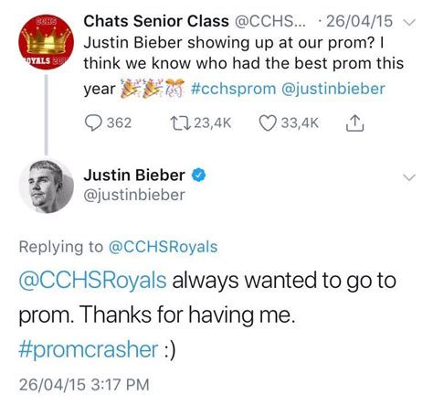Click the 26/04/15 date on top tweet
The height and width of the screenshot is (405, 433).
pos(359,21)
